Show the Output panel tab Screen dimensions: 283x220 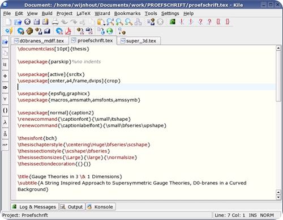click(72, 207)
